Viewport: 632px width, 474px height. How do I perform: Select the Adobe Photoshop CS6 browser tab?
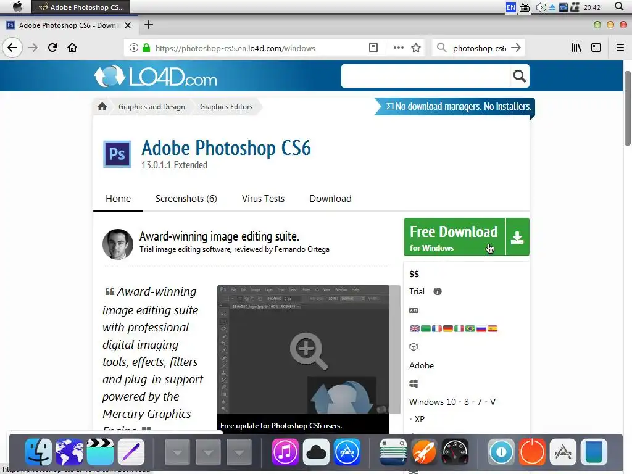[69, 25]
